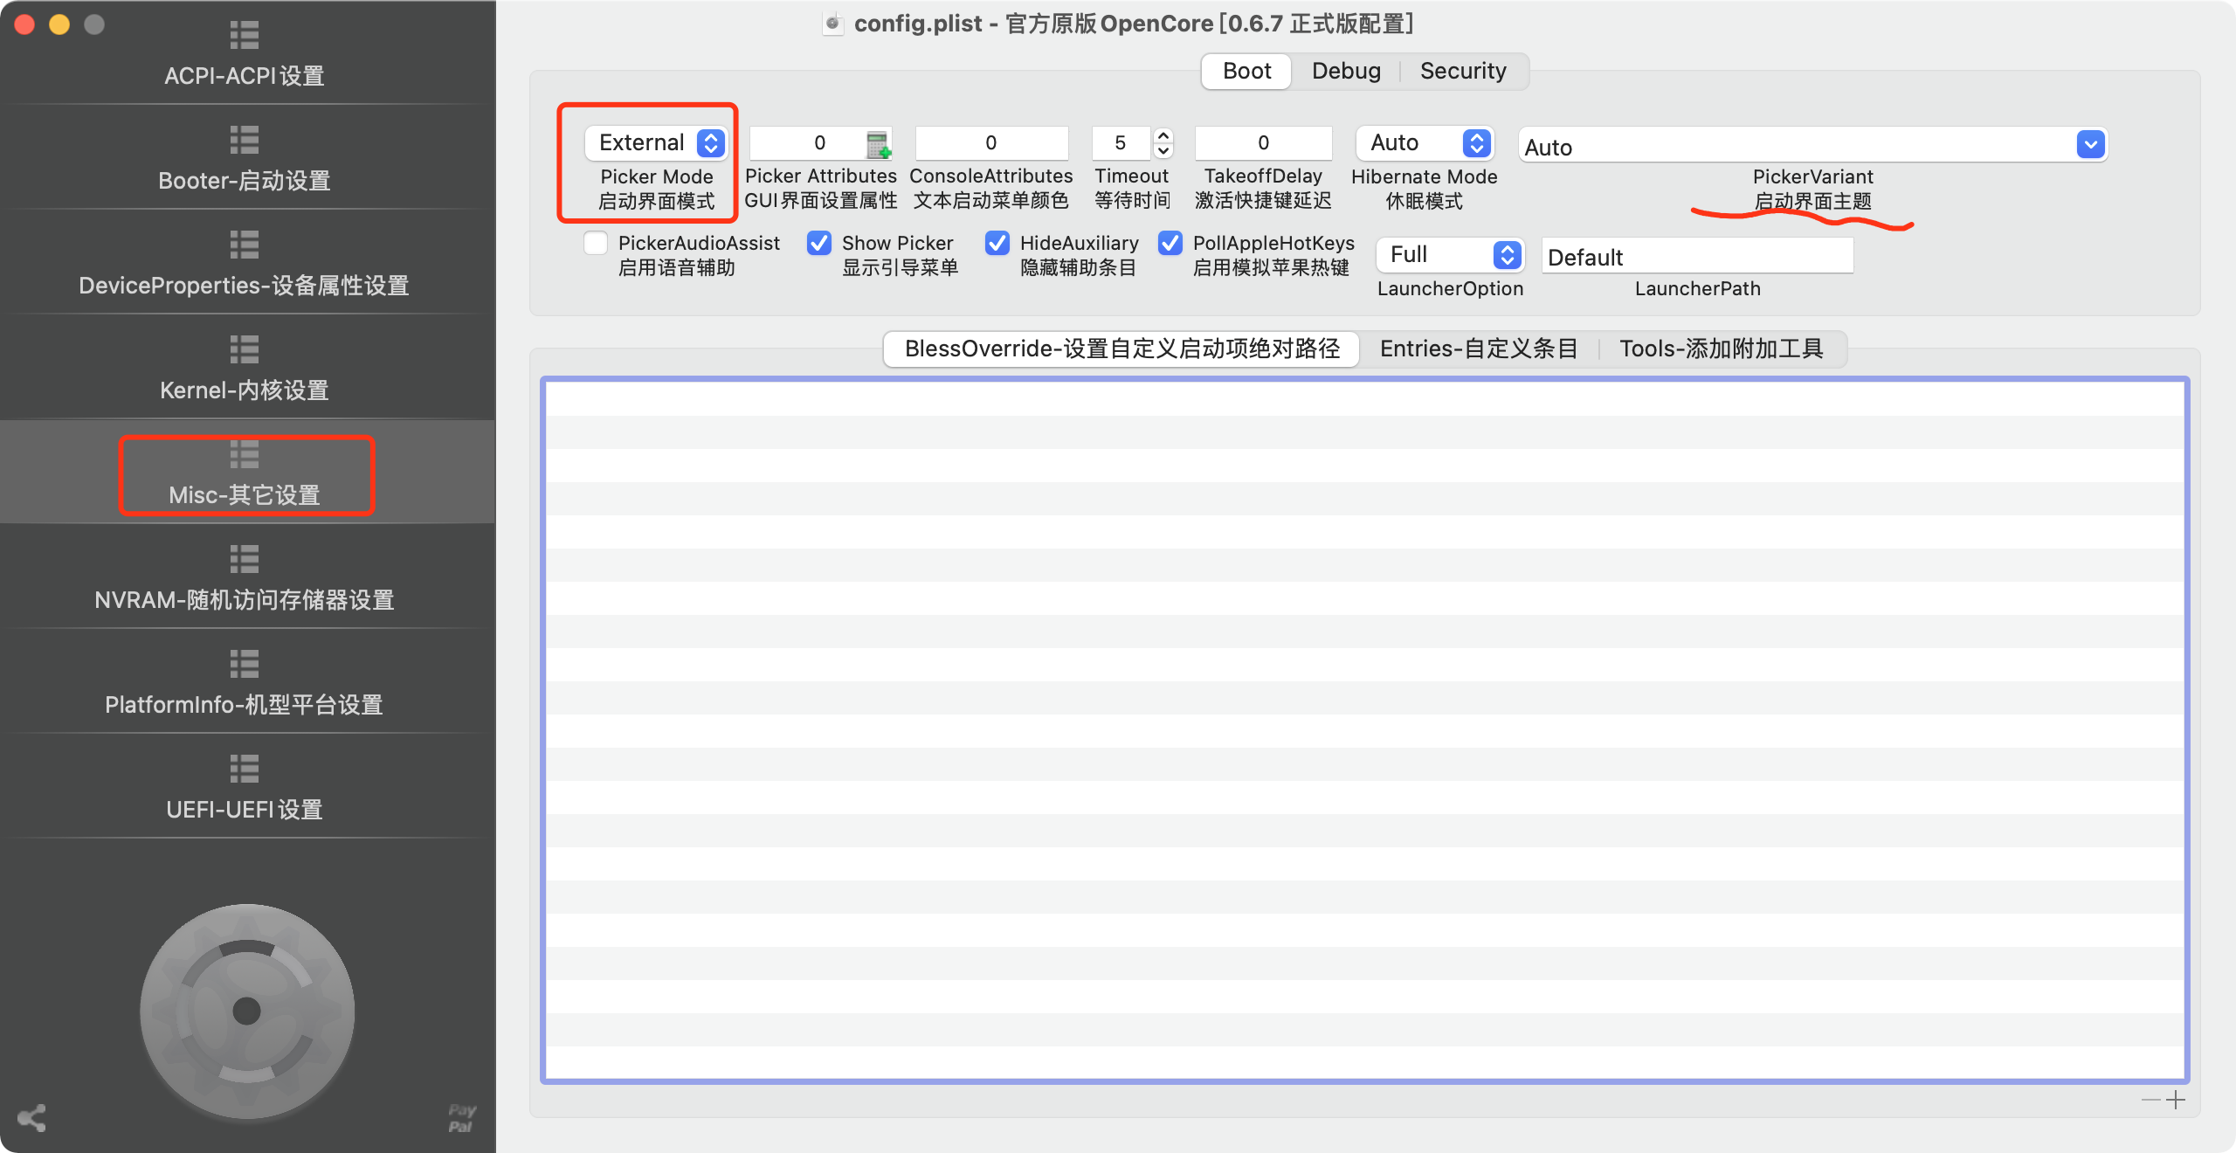
Task: Open the Misc-其它设置 sidebar label
Action: pyautogui.click(x=245, y=495)
